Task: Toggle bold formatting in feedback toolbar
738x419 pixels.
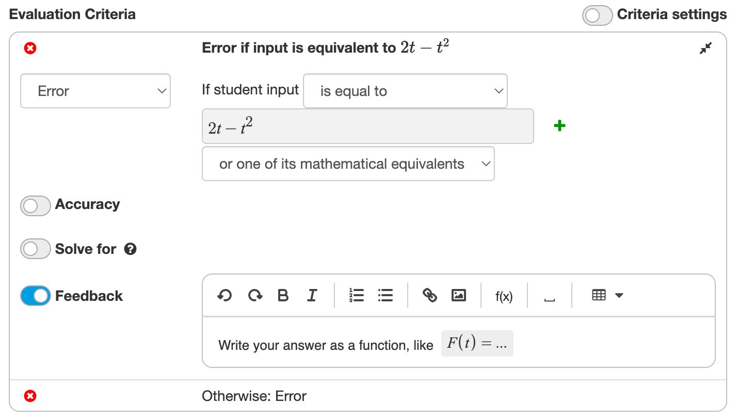Action: [x=283, y=296]
